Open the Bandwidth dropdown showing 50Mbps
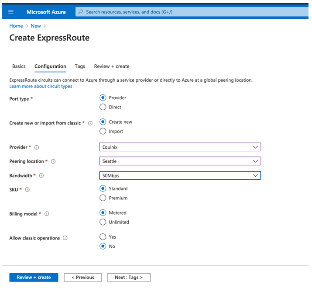This screenshot has height=289, width=312. [x=180, y=176]
